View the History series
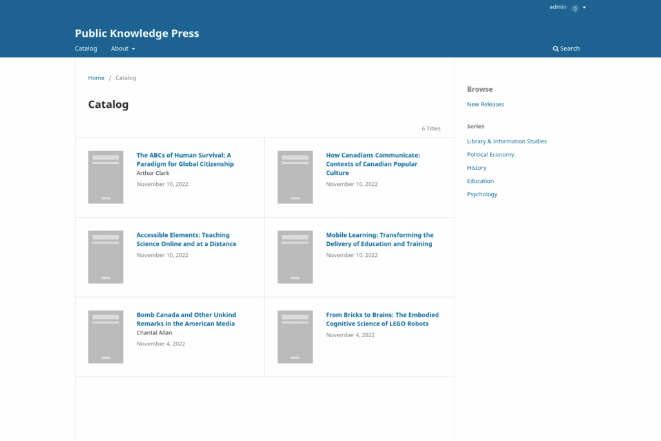661x441 pixels. [x=476, y=167]
